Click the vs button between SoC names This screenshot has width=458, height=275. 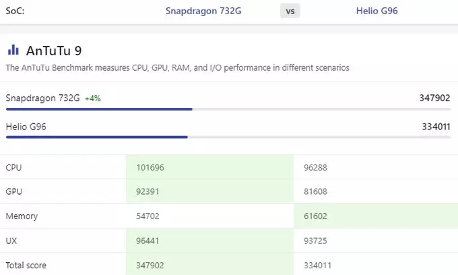click(290, 11)
